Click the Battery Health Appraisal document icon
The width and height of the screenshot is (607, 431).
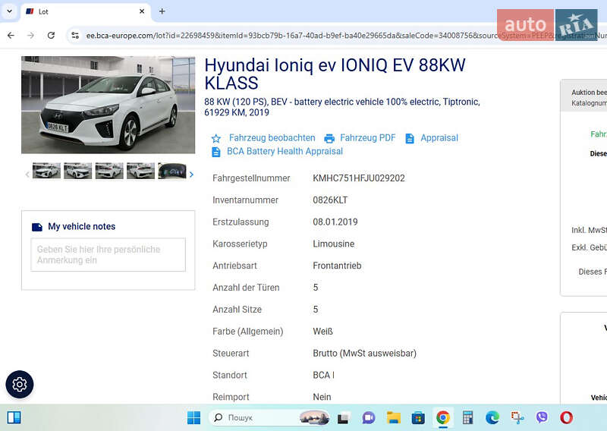216,152
